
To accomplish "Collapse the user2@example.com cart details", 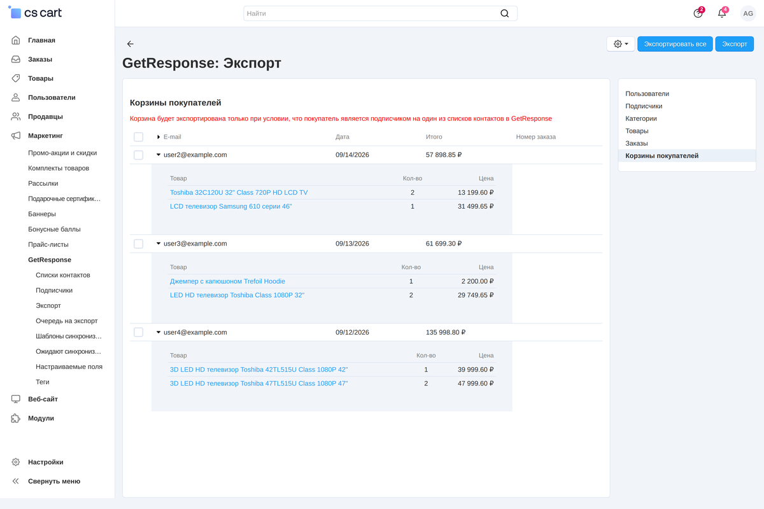I will coord(159,155).
